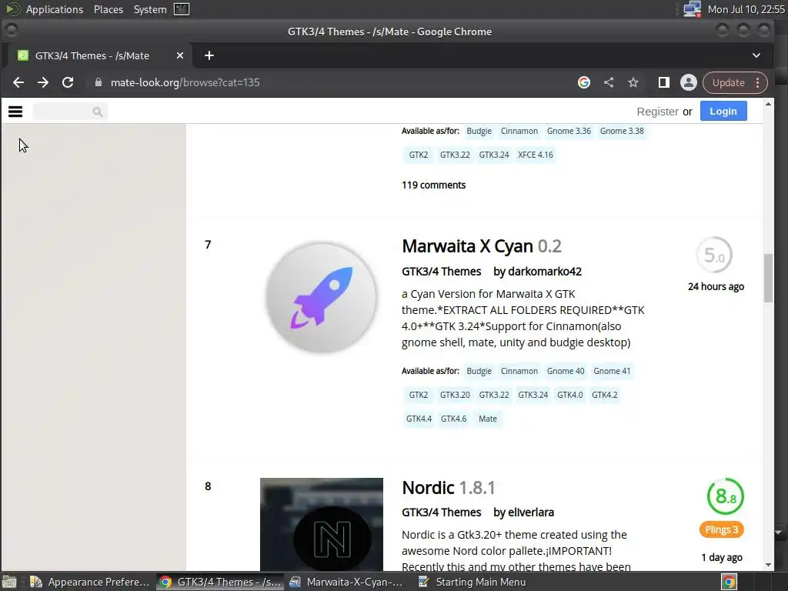This screenshot has width=788, height=591.
Task: Select the GTK4.4 tag
Action: (x=419, y=419)
